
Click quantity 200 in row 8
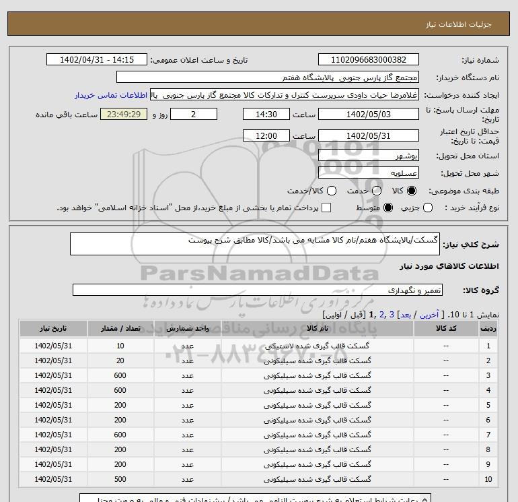click(x=120, y=449)
